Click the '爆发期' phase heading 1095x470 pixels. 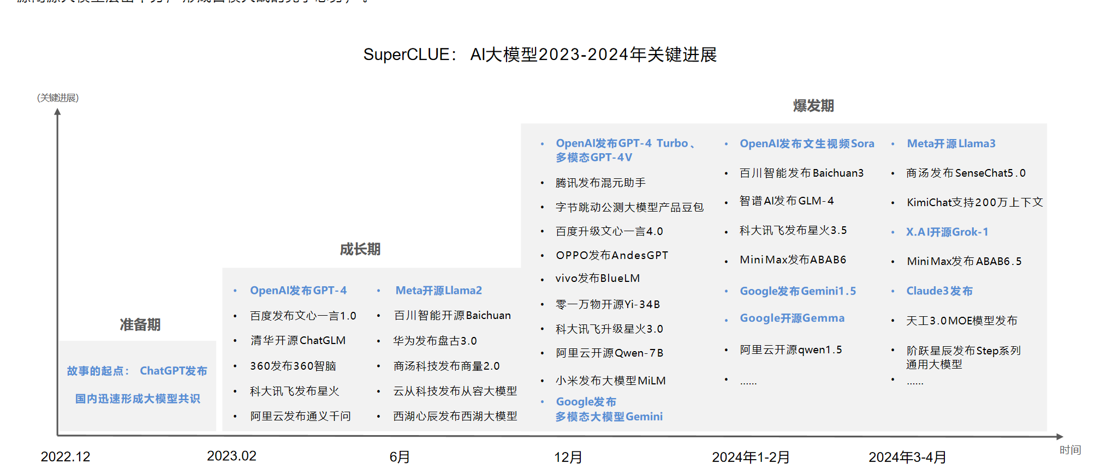(x=813, y=106)
